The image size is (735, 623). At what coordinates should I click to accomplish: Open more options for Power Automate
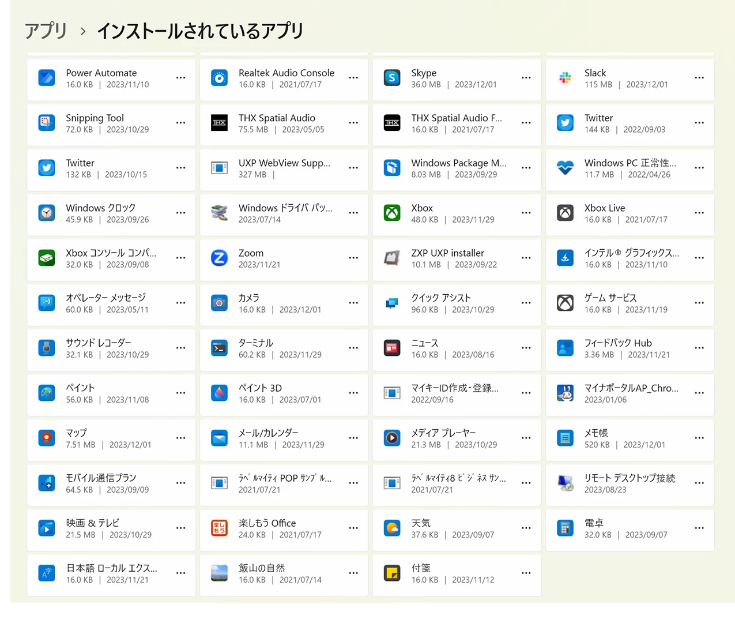pyautogui.click(x=180, y=78)
